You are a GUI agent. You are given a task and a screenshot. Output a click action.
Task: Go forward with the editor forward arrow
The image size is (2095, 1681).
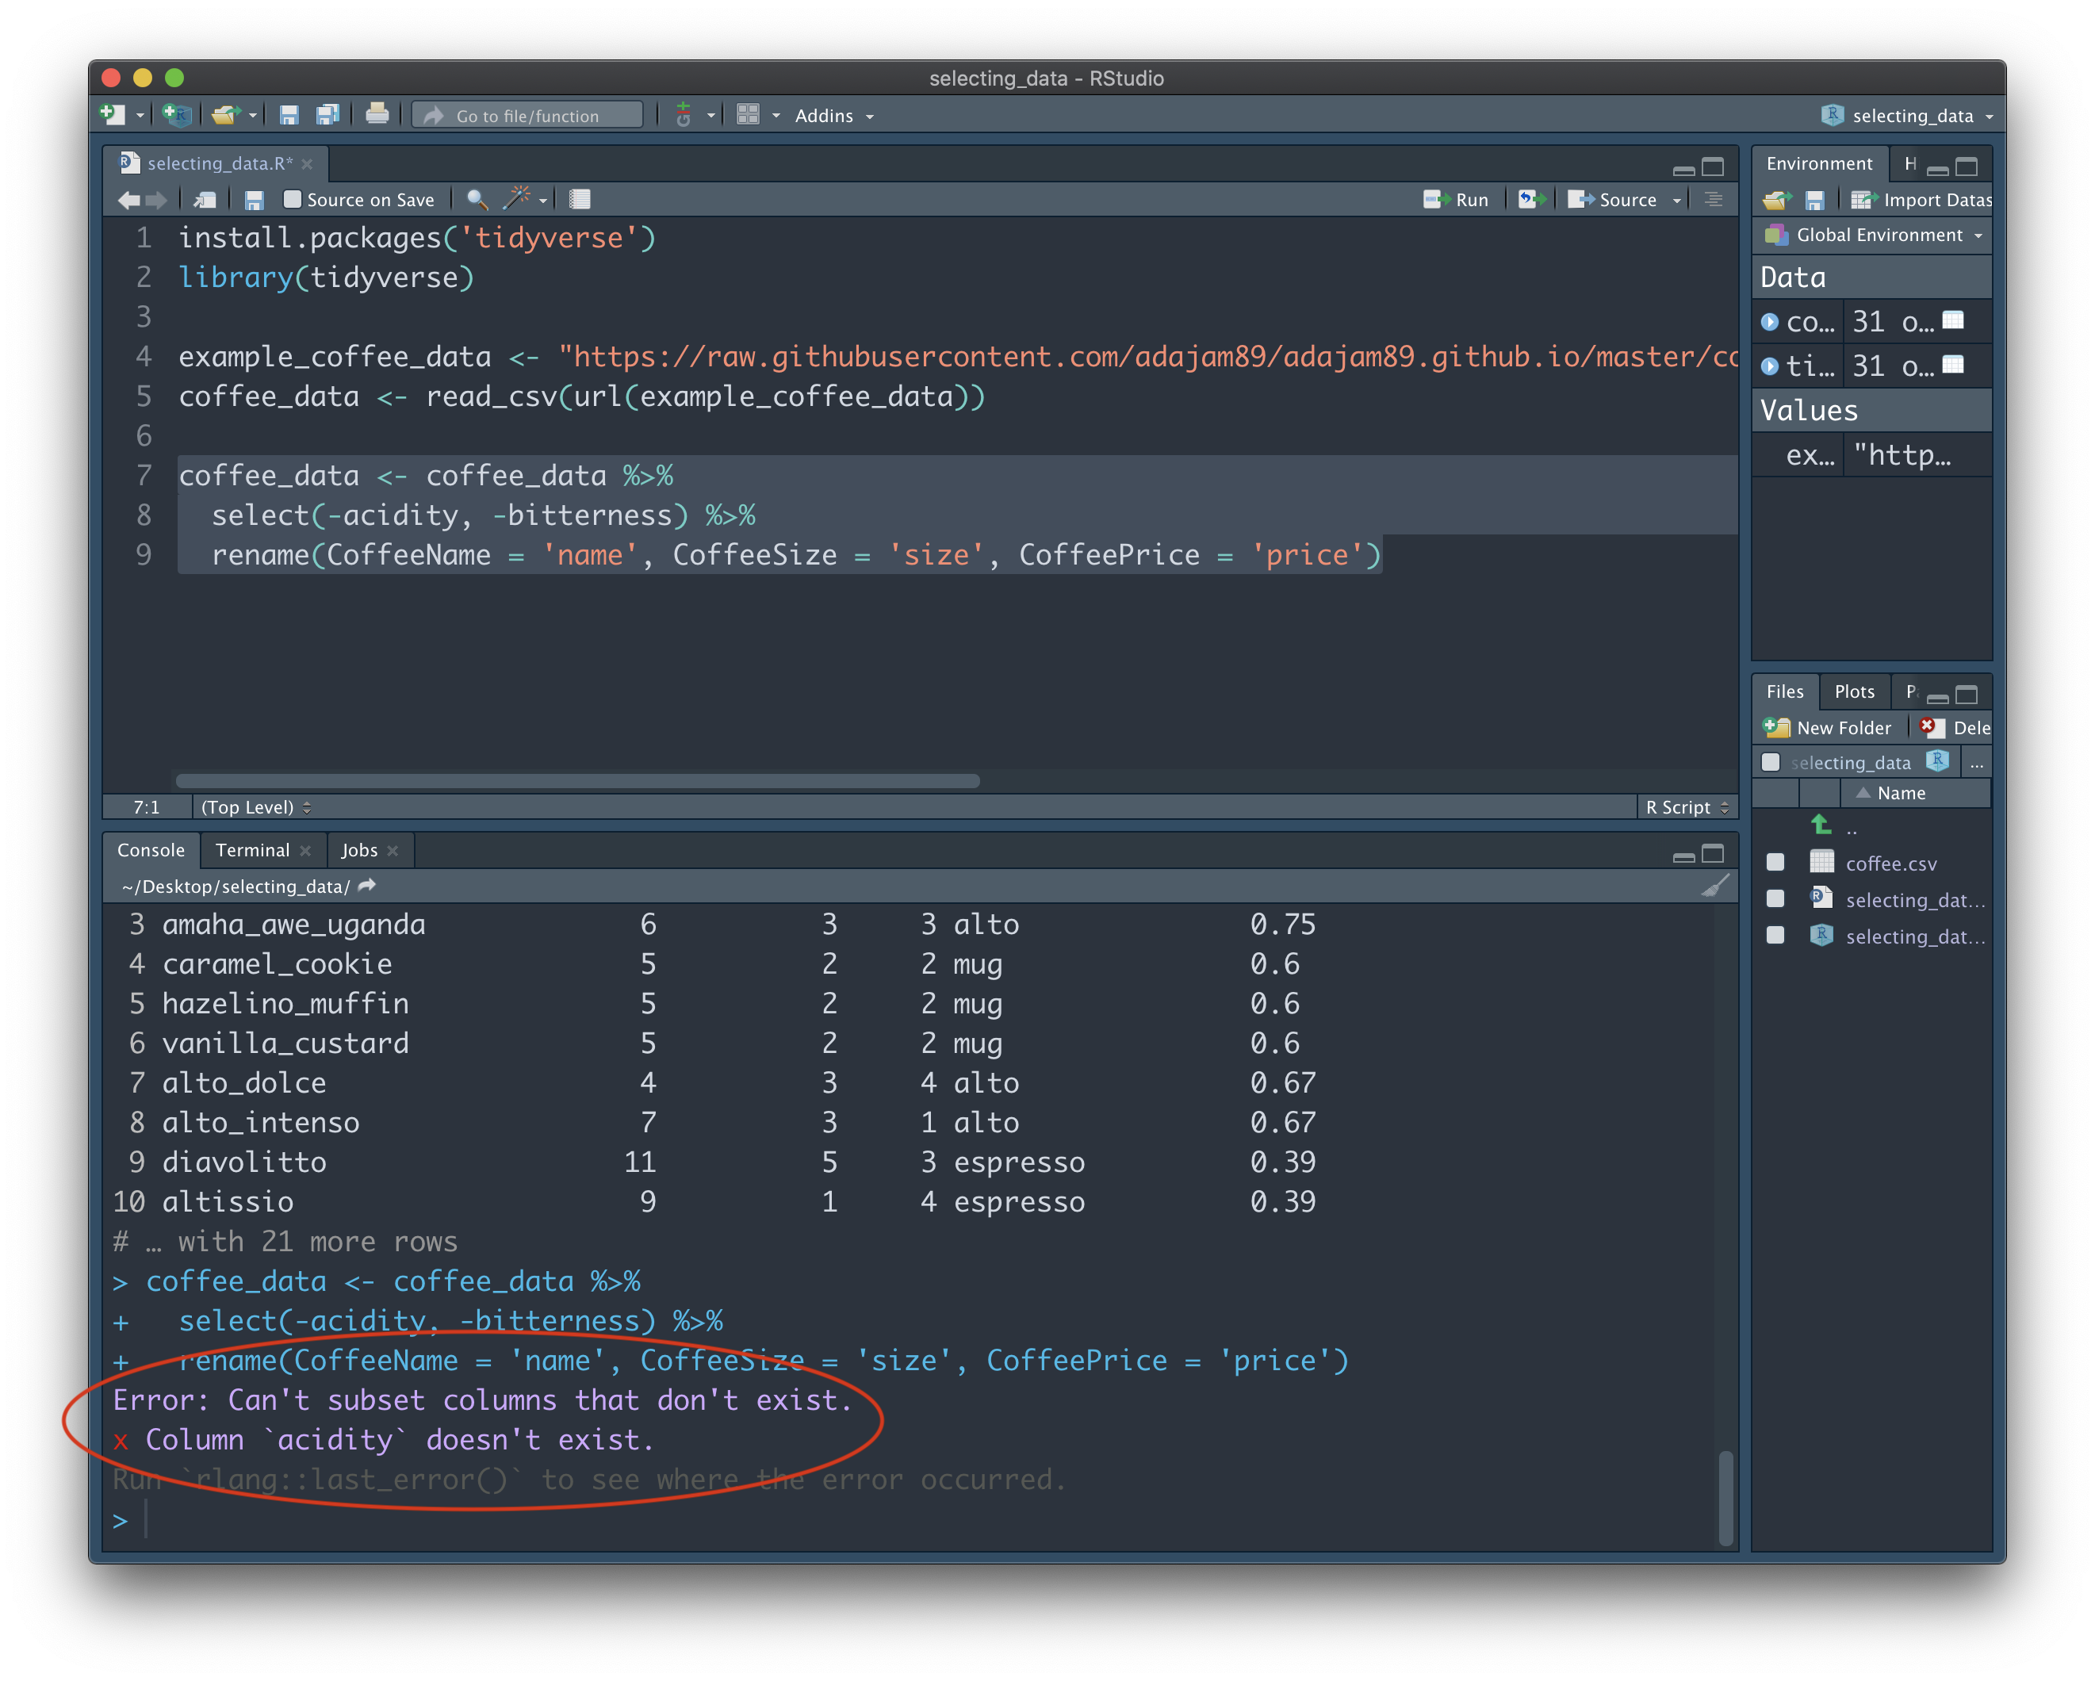[x=156, y=200]
